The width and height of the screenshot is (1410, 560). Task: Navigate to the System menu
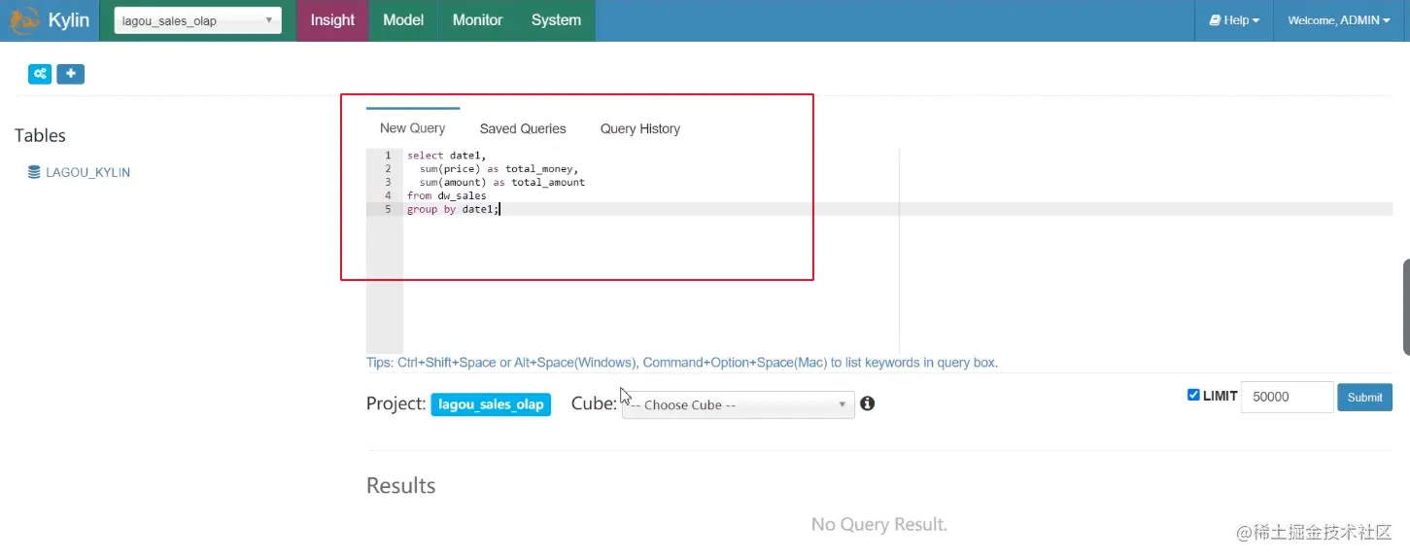click(x=556, y=20)
